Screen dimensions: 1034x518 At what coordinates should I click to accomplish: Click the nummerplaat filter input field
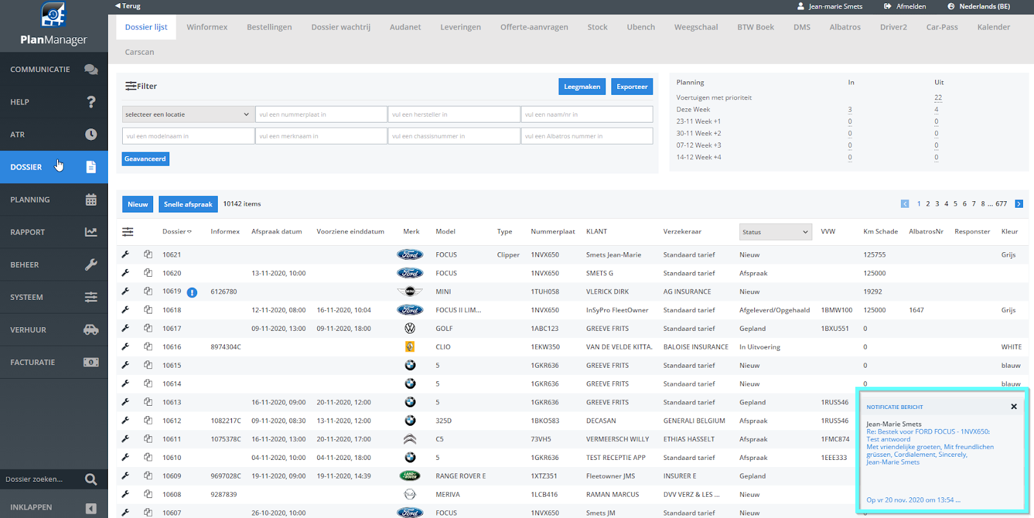[x=321, y=114]
